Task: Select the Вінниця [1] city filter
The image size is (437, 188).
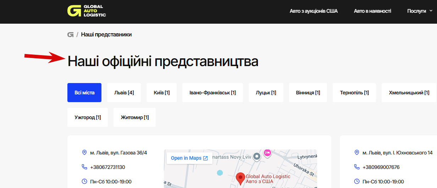Action: point(308,93)
